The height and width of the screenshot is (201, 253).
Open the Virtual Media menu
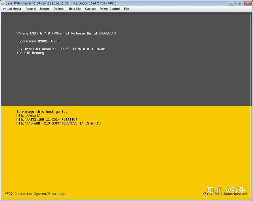[x=12, y=9]
